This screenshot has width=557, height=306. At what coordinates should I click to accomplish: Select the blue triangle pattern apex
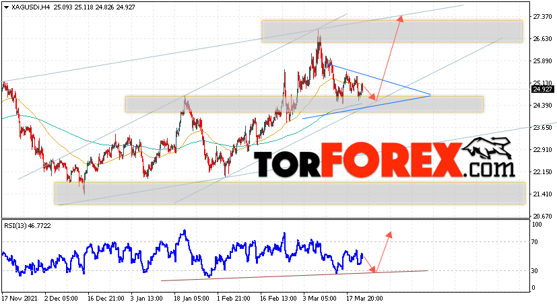[430, 95]
